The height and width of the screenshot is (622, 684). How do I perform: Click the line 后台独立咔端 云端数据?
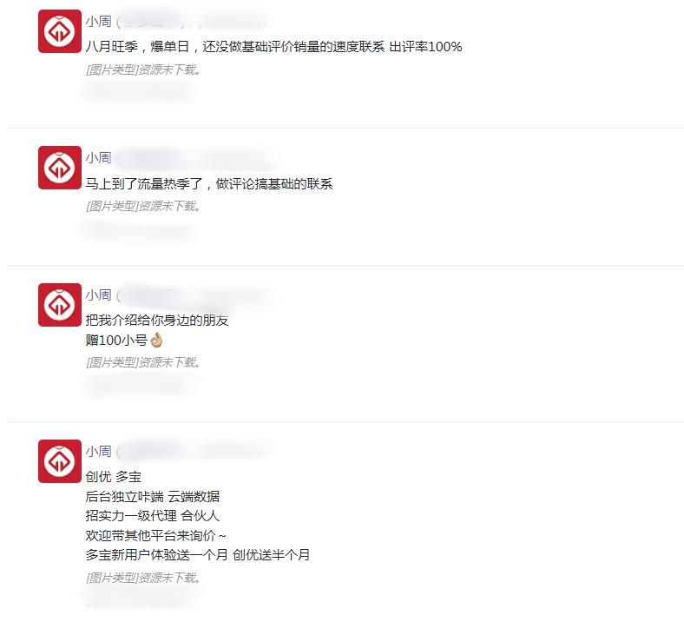pos(153,496)
